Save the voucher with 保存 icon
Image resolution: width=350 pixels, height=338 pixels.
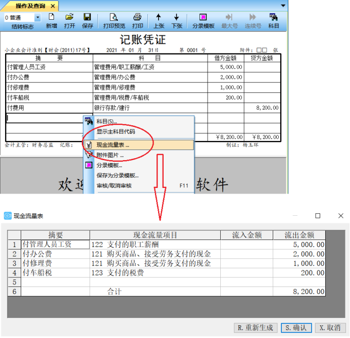(87, 20)
